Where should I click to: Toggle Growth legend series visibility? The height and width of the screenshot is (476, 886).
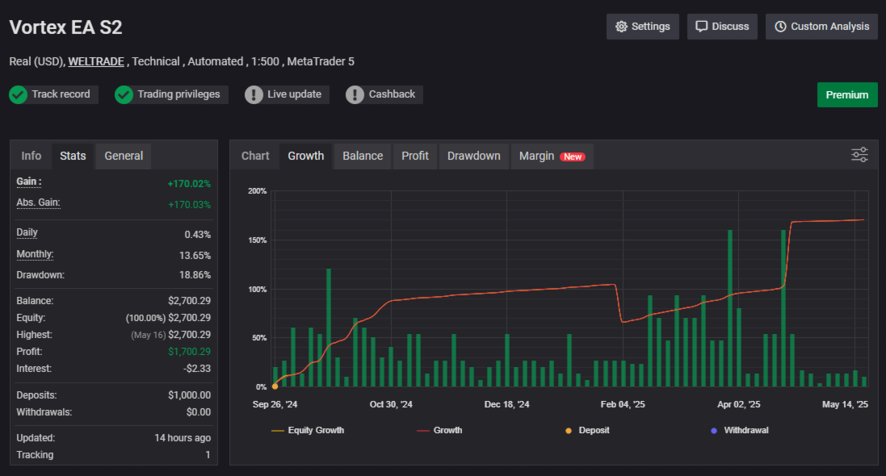point(439,430)
